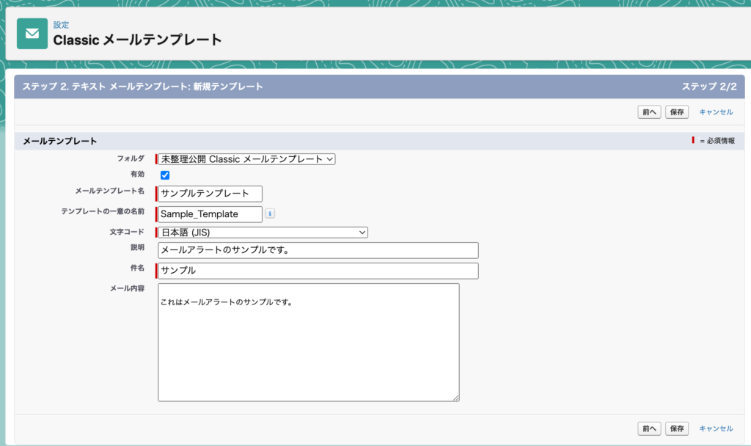Click the footer キャンセル link
Screen dimensions: 751x446
(x=716, y=428)
